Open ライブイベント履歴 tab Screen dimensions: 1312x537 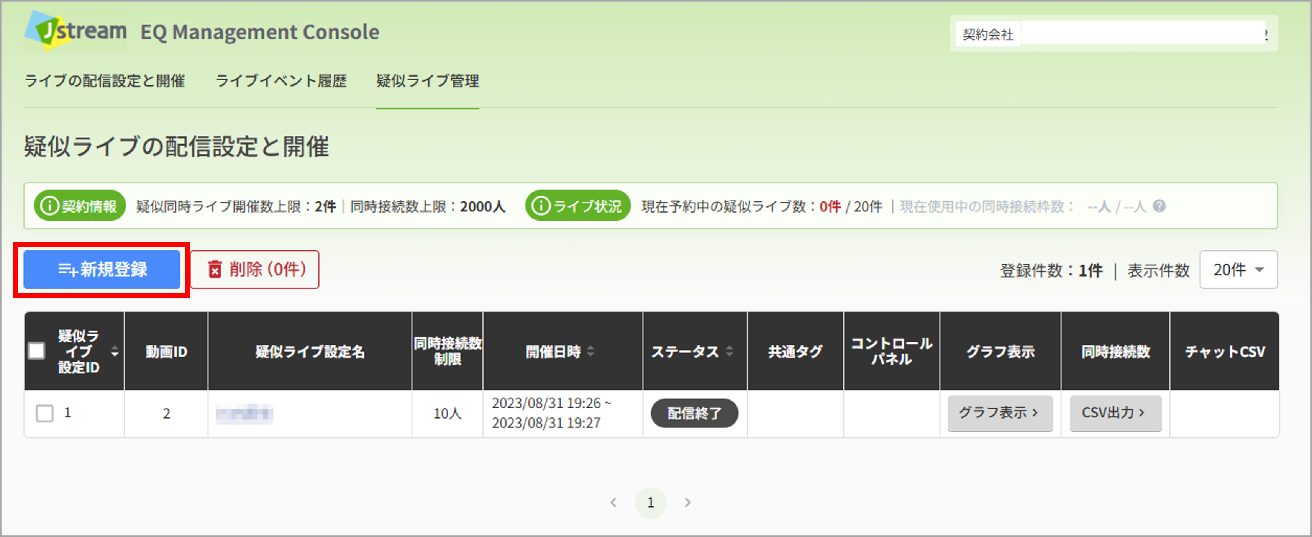281,81
